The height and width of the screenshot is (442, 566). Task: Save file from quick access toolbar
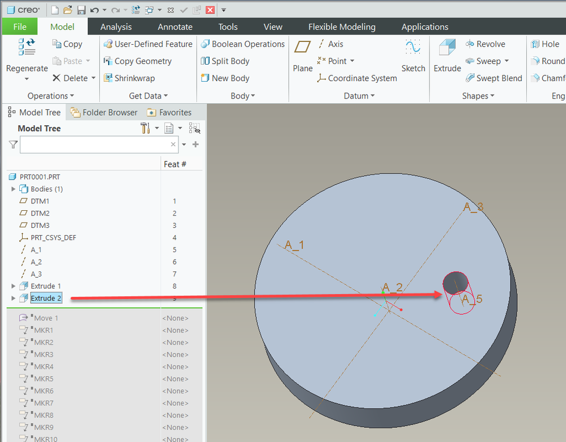tap(81, 10)
